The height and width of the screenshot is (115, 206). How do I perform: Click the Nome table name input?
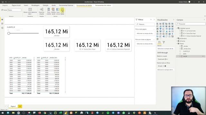(14, 10)
